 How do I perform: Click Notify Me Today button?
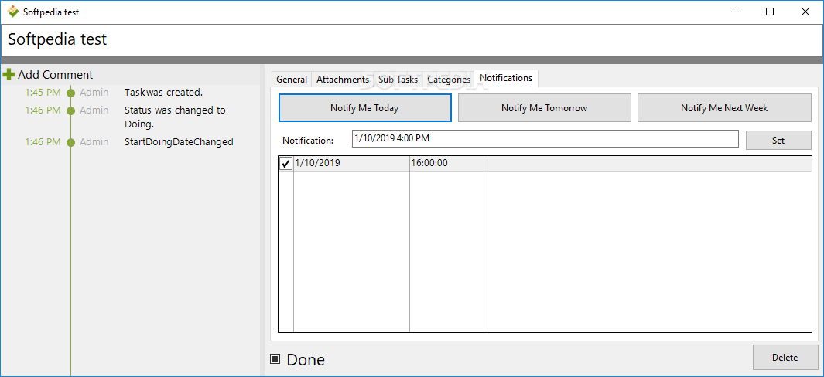pyautogui.click(x=364, y=108)
